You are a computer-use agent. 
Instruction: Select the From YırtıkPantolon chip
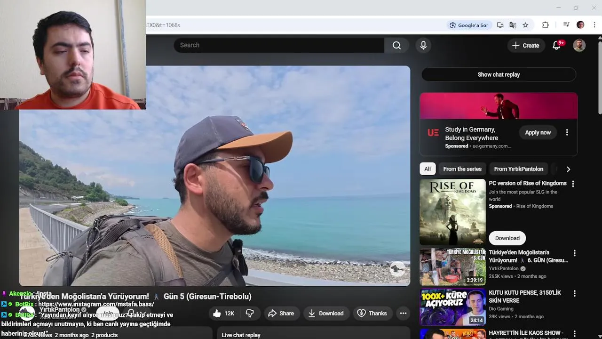pos(518,169)
